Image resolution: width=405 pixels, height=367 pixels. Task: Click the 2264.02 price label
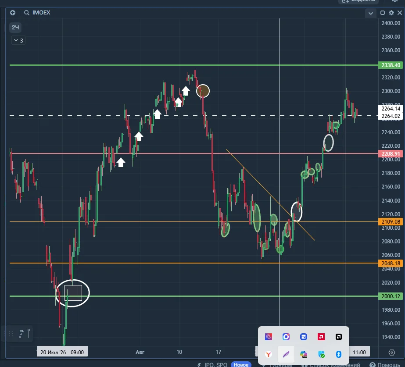391,116
